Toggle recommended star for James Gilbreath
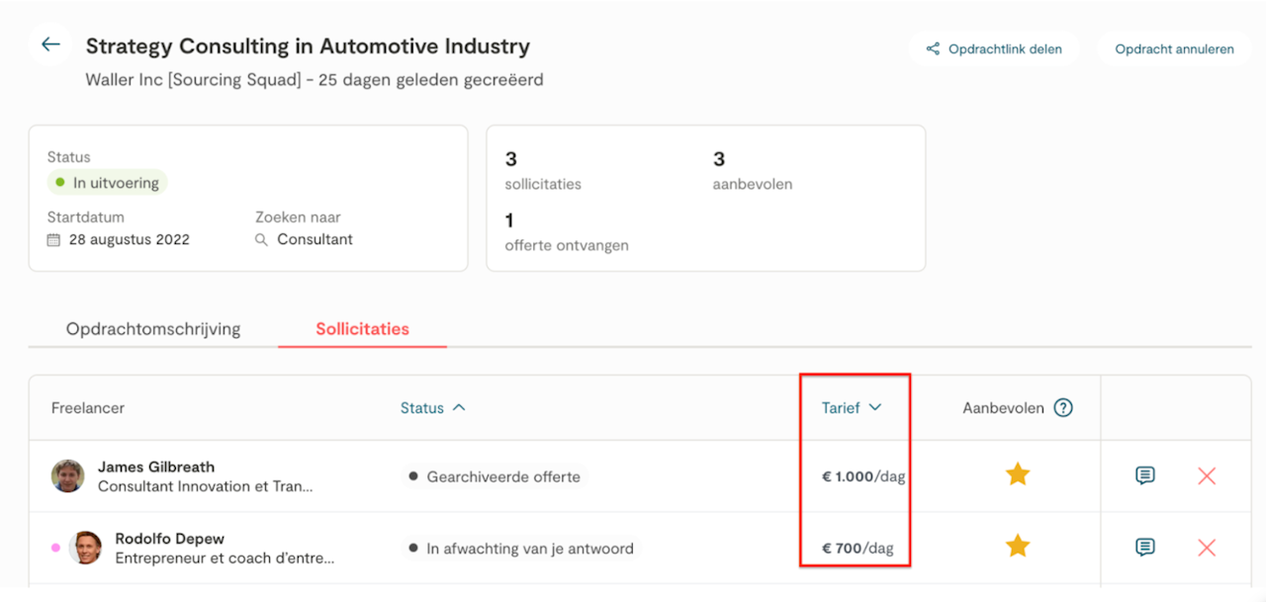Image resolution: width=1266 pixels, height=602 pixels. point(1018,475)
